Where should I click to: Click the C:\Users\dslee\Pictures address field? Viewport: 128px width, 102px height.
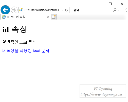(x=42, y=10)
